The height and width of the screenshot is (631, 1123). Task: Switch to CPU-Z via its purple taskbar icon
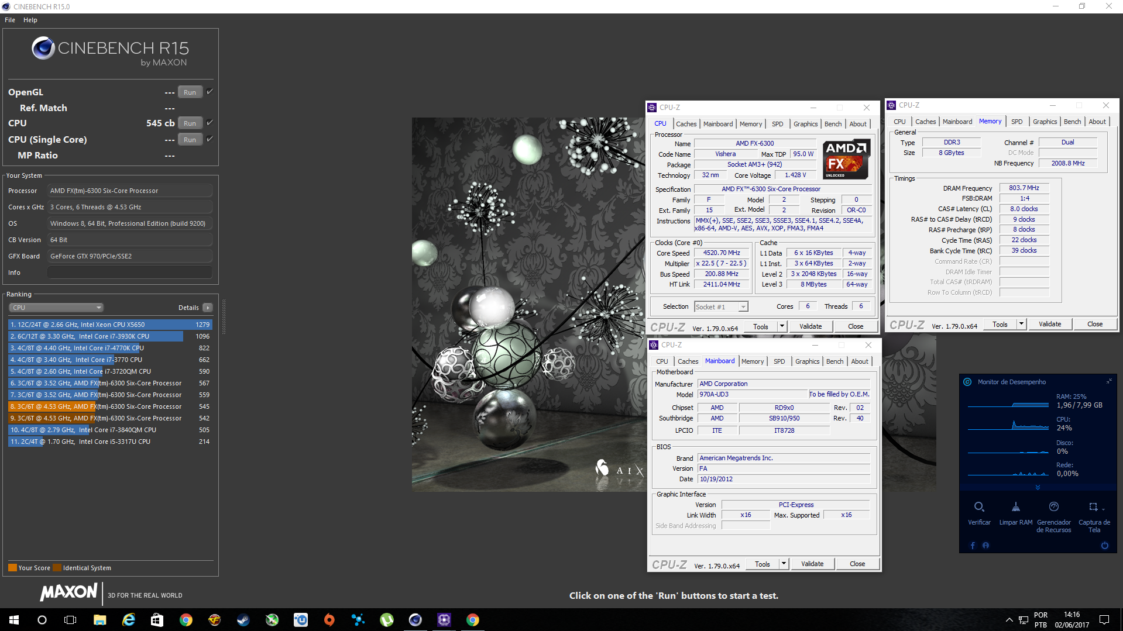pyautogui.click(x=444, y=620)
